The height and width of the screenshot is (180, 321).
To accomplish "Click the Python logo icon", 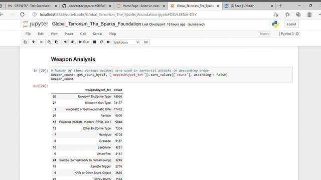I will 275,24.
